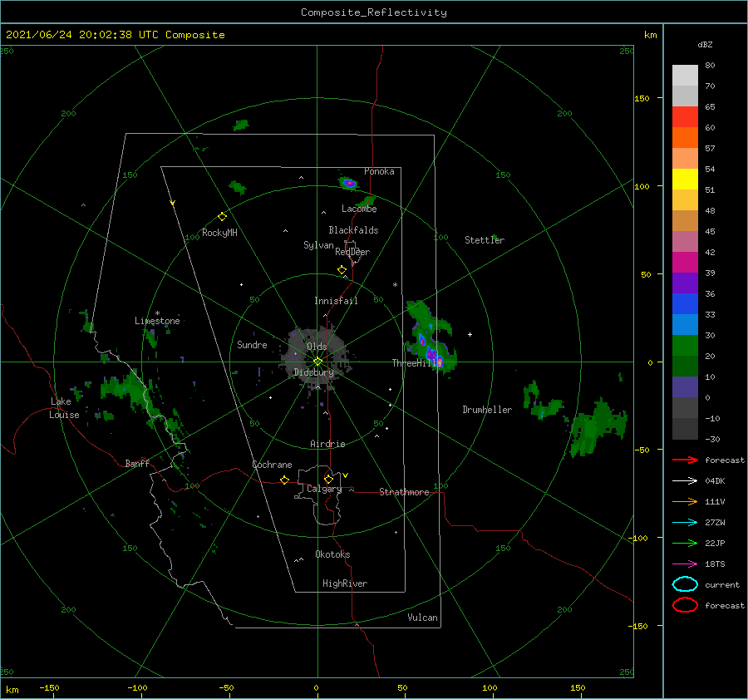
Task: Click the current legend label
Action: [722, 584]
